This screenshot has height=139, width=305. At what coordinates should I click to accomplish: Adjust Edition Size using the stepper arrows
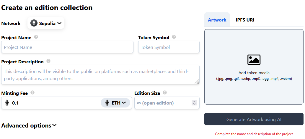194,103
